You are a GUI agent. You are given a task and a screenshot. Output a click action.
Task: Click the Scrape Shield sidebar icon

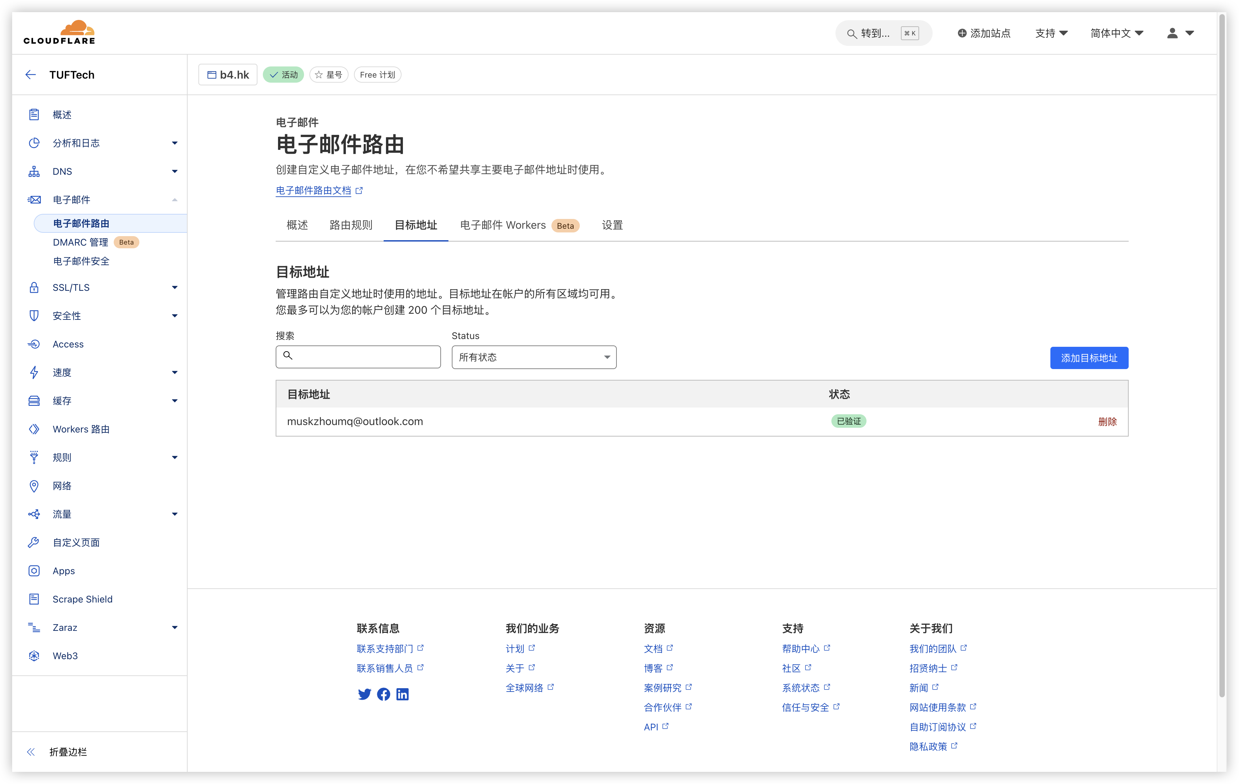(34, 599)
